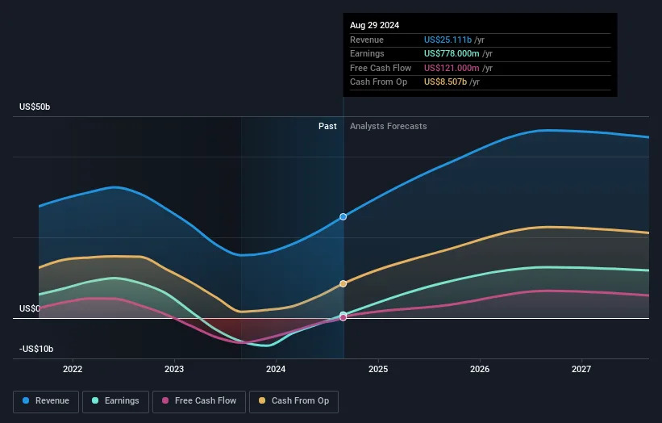Viewport: 662px width, 423px height.
Task: Click the Cash From Op label in tooltip
Action: 378,82
